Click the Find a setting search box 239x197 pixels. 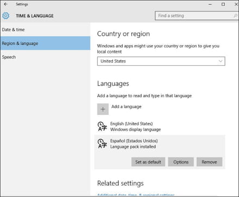coord(197,16)
